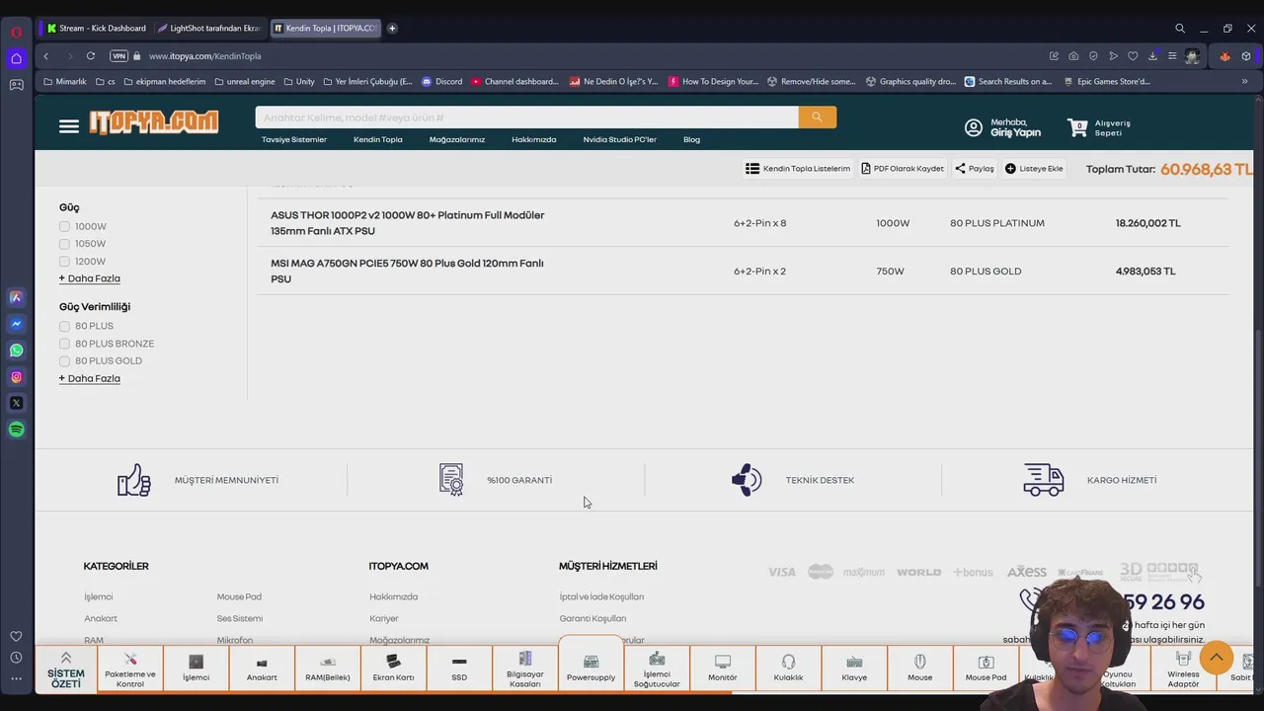Check the 1000W power filter

64,227
